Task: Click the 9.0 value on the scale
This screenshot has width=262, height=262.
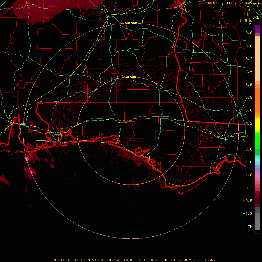Action: [249, 46]
